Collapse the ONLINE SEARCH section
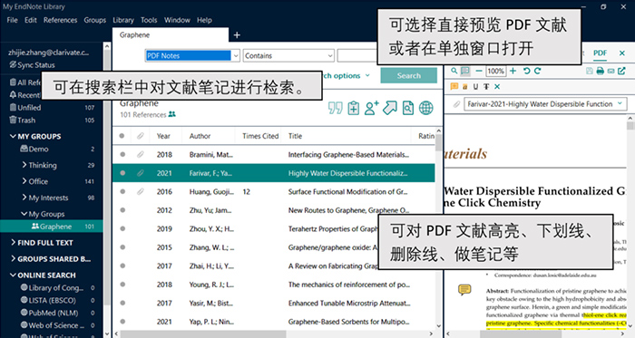The image size is (635, 338). click(13, 275)
